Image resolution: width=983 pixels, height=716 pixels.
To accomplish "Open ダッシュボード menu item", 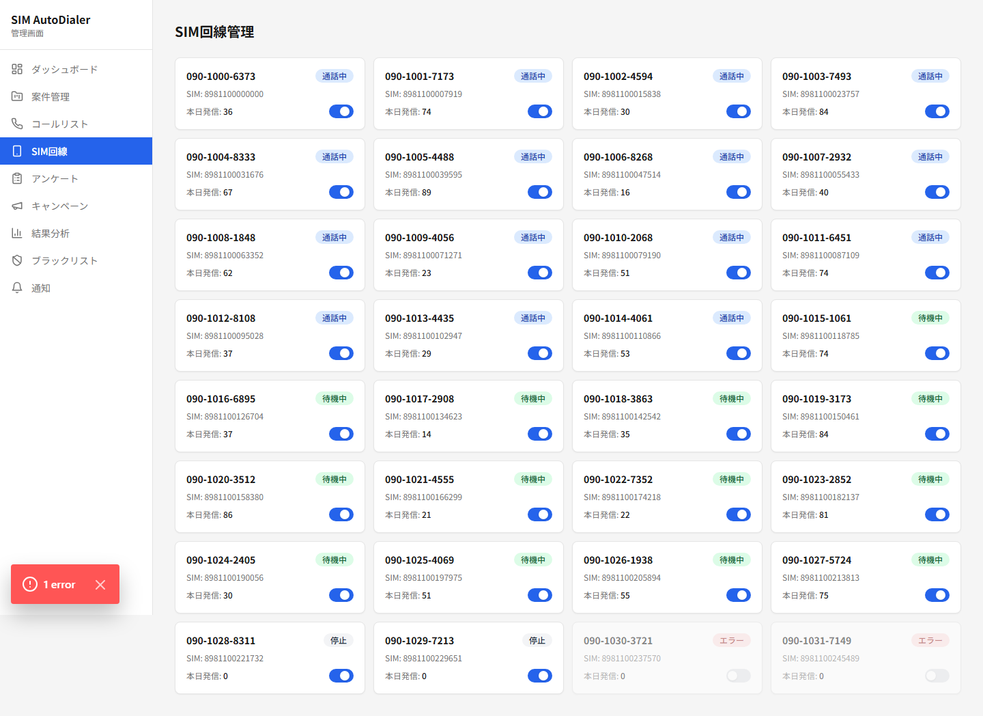I will coord(76,69).
